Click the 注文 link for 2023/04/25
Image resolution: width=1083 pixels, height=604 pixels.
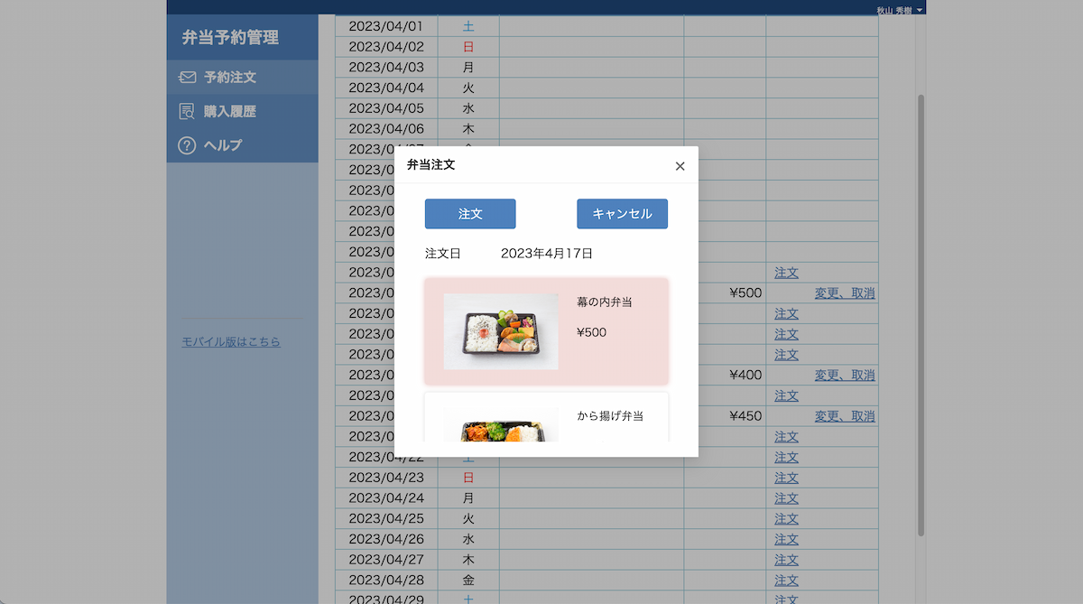tap(786, 518)
